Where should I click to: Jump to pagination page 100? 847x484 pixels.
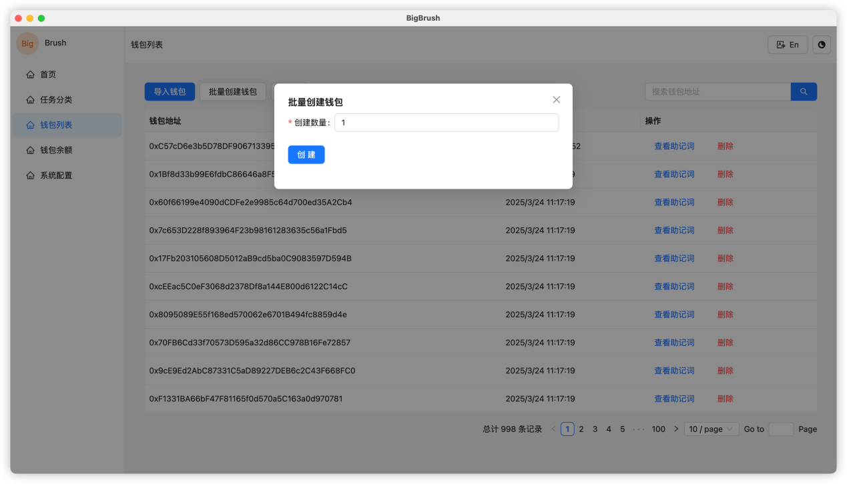pos(658,429)
